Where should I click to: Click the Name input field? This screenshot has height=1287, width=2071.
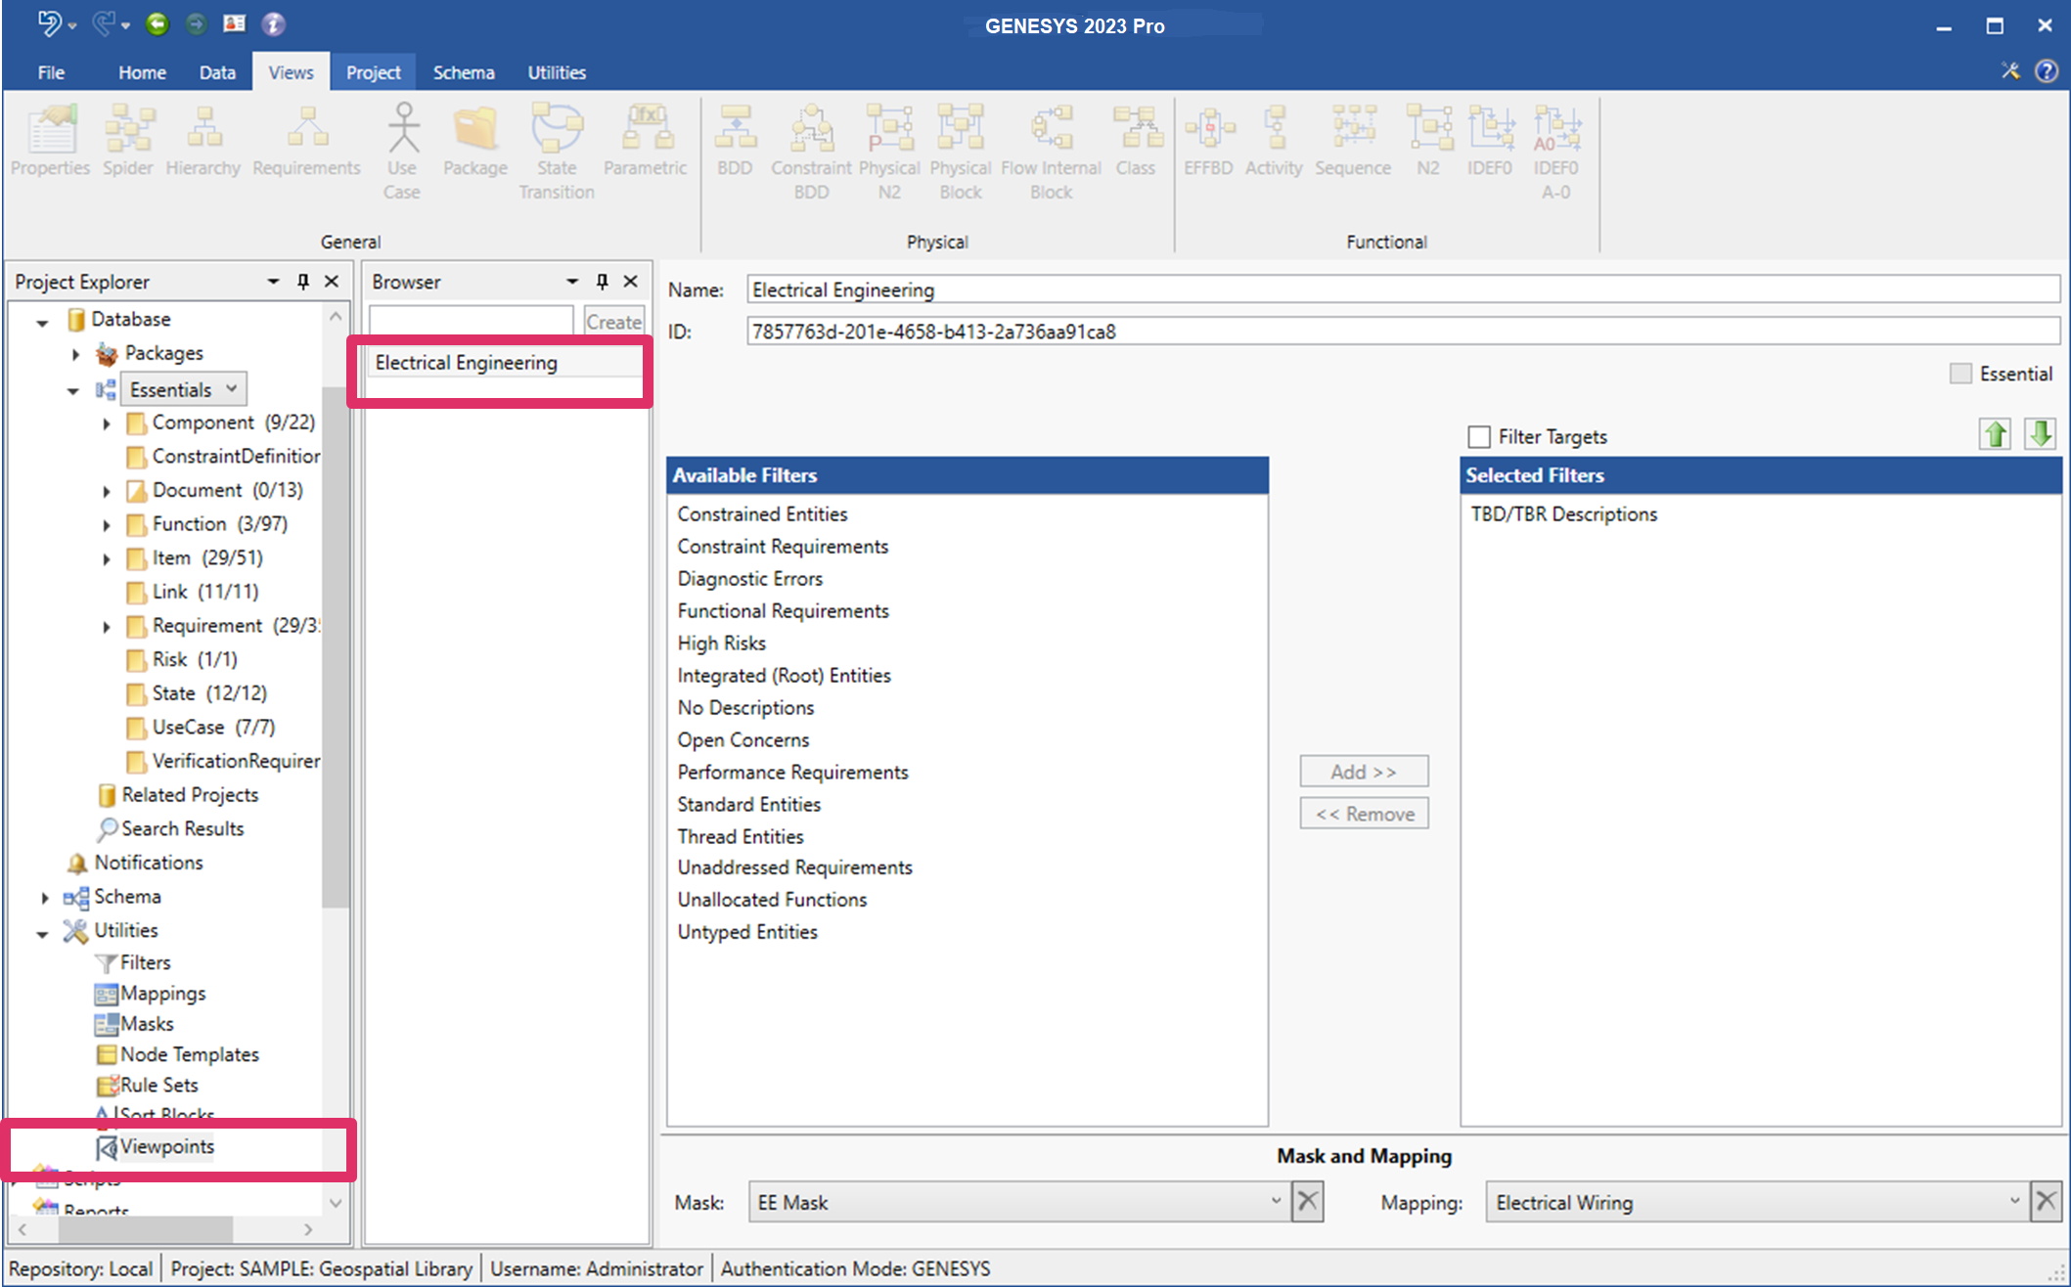tap(1402, 289)
